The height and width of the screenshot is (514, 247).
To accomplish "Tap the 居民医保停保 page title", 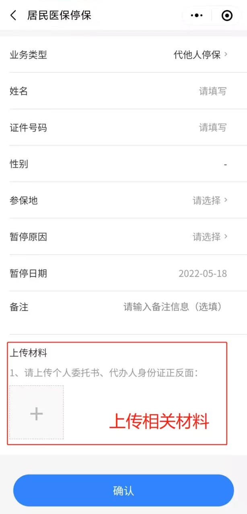I will [60, 16].
